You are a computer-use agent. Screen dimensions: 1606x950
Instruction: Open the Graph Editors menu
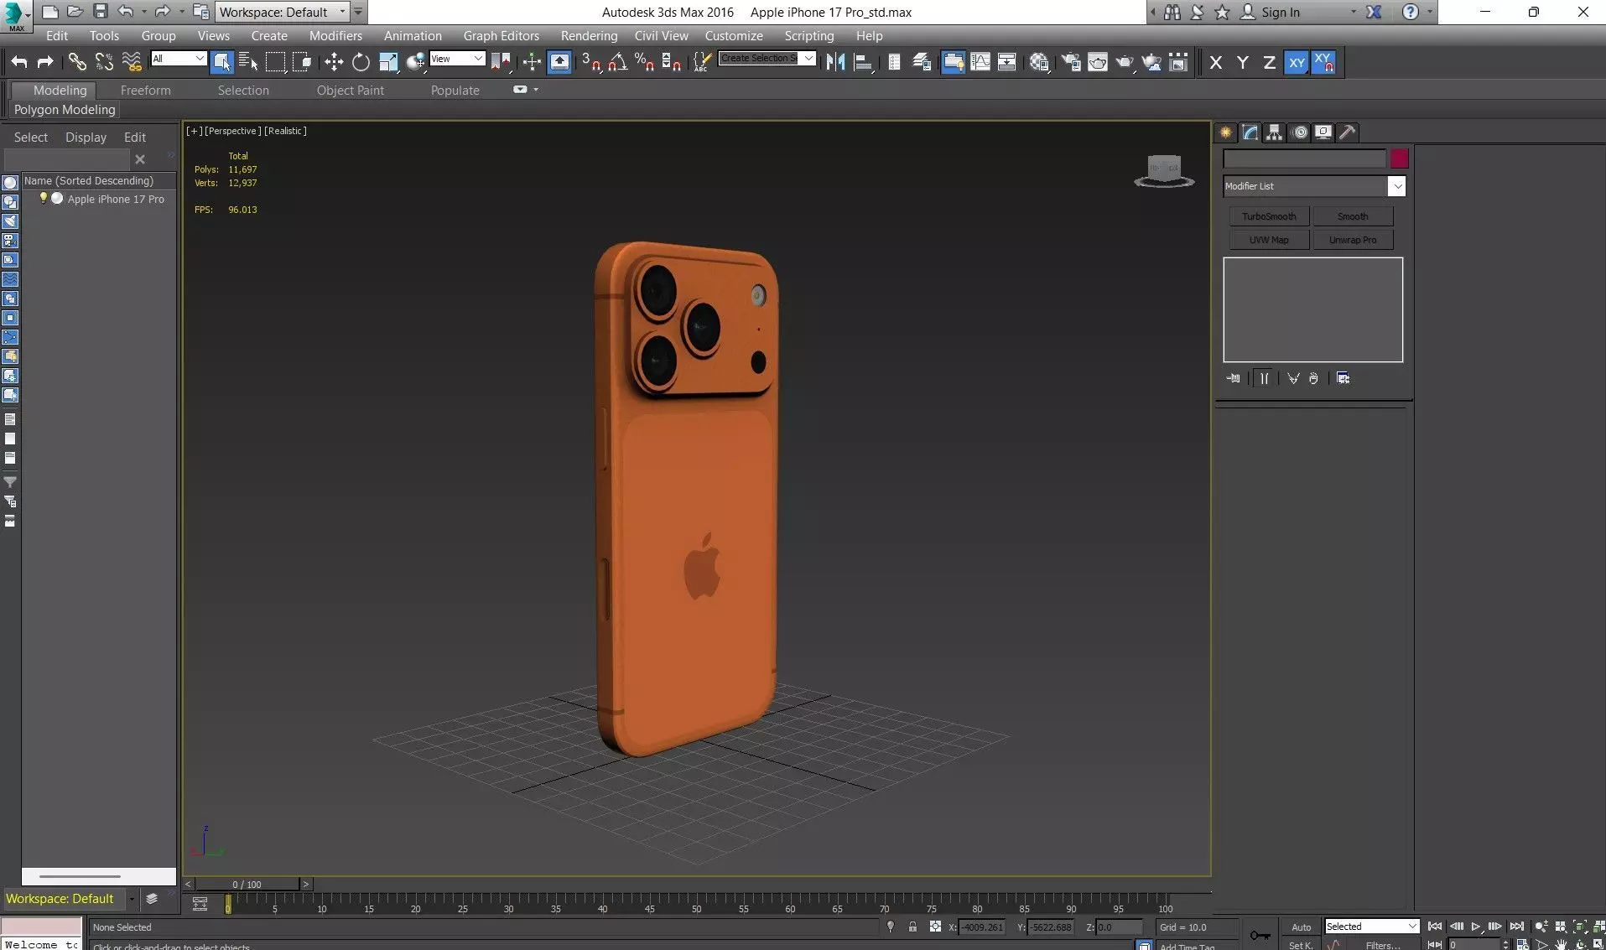click(x=501, y=36)
